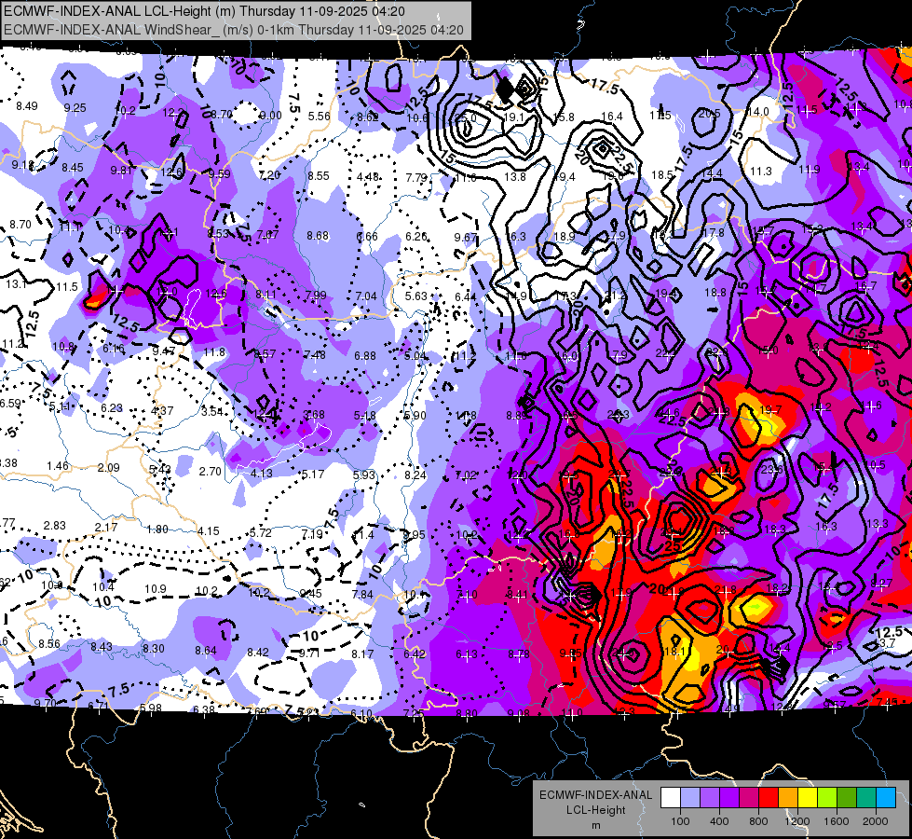912x839 pixels.
Task: Click the shear value 18.1
Action: [674, 652]
